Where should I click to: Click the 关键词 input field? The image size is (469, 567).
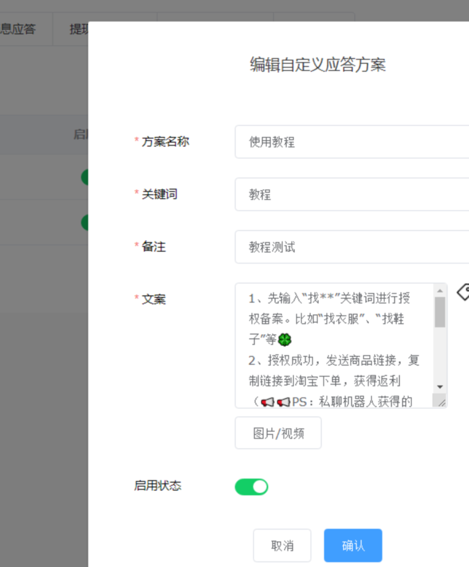coord(352,194)
